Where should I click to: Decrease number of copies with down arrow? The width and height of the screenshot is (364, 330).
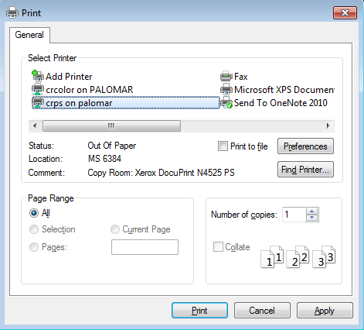tap(312, 218)
